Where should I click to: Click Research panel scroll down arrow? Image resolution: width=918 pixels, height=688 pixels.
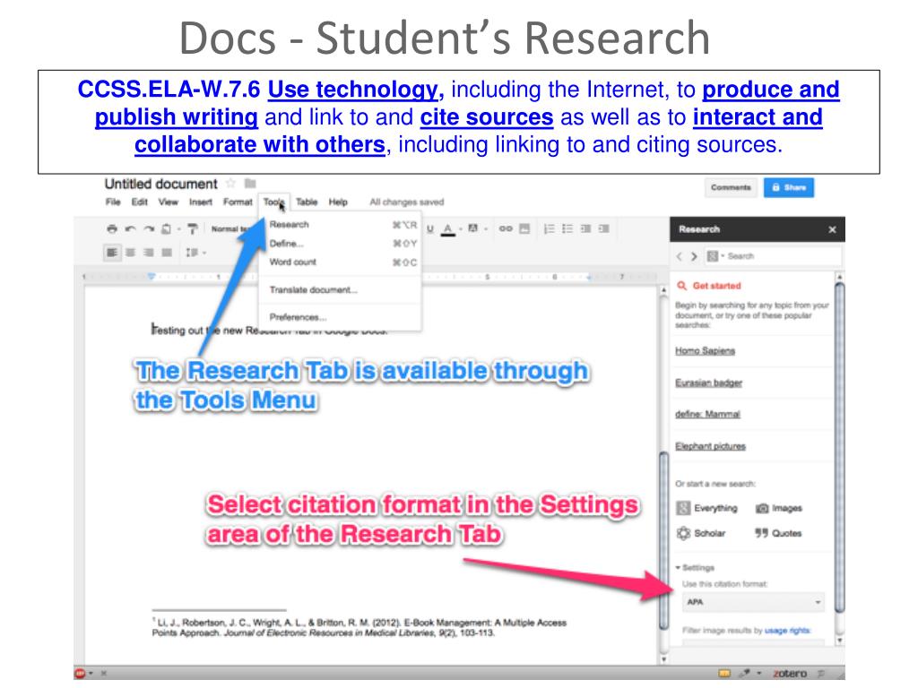click(x=839, y=641)
